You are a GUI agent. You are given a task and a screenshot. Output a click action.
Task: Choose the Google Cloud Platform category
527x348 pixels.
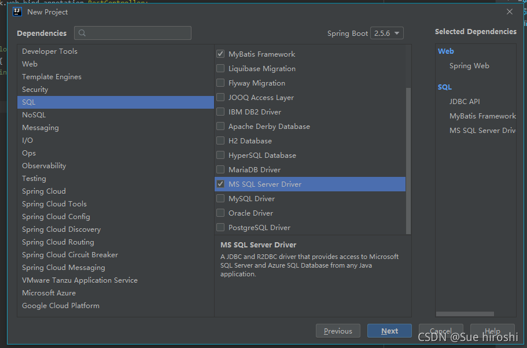[x=116, y=306]
